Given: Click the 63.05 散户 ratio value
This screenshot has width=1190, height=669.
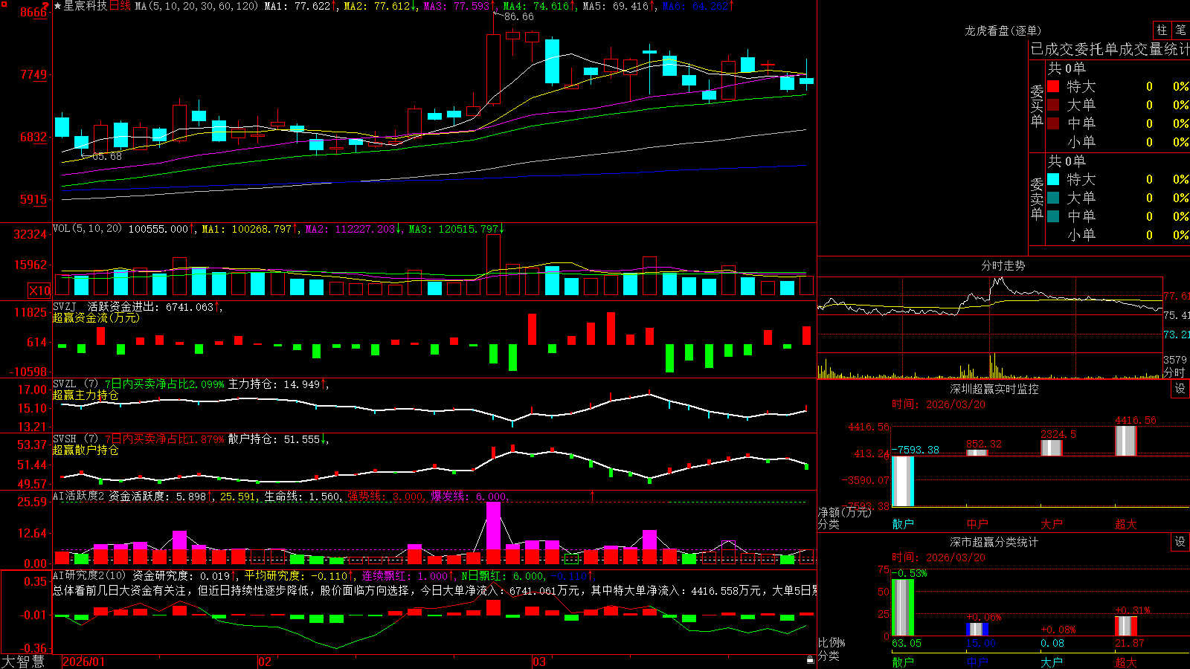Looking at the screenshot, I should click(907, 643).
